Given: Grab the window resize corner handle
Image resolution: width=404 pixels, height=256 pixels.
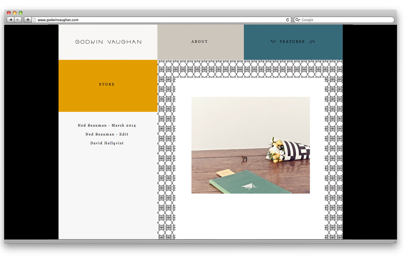Looking at the screenshot, I should click(395, 242).
